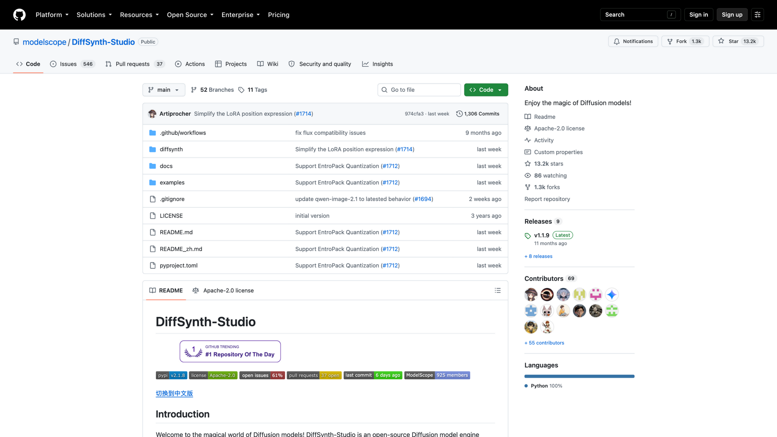
Task: Open the Security and quality tab
Action: coord(320,64)
